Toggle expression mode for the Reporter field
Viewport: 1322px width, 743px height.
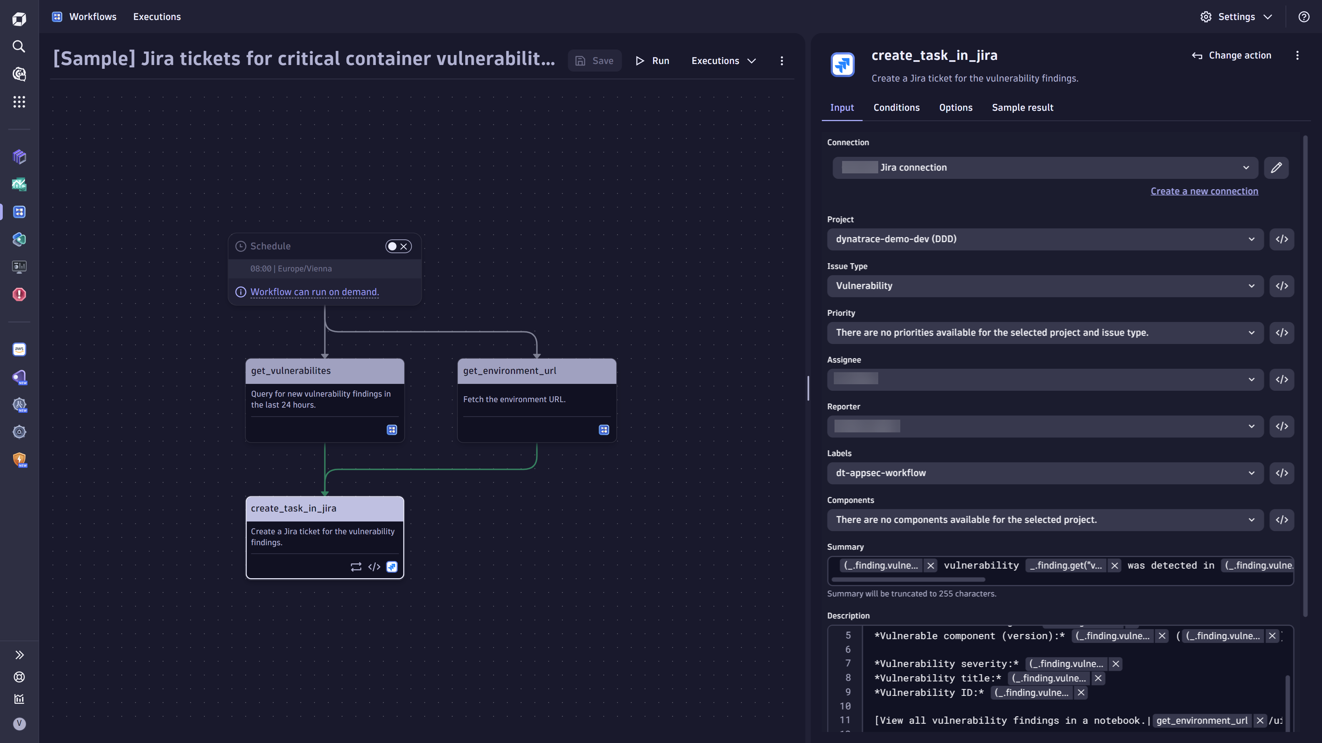tap(1281, 426)
